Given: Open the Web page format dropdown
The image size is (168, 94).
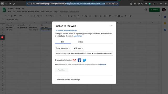Looking at the screenshot, I should (78, 48).
